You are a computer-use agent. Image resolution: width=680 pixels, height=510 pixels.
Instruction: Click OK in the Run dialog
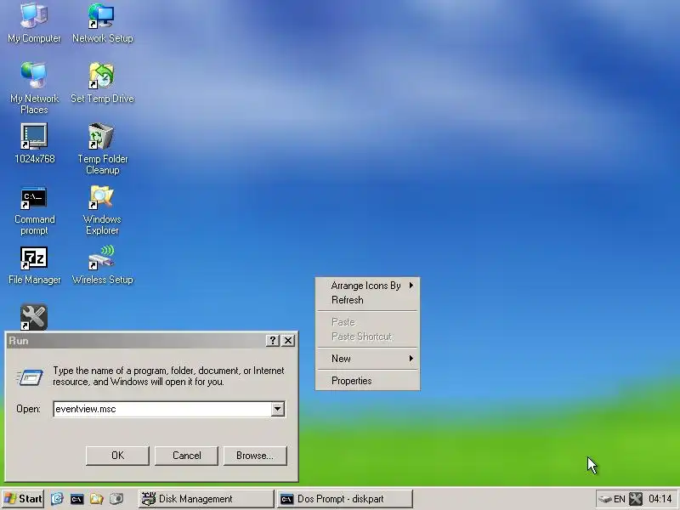(117, 456)
